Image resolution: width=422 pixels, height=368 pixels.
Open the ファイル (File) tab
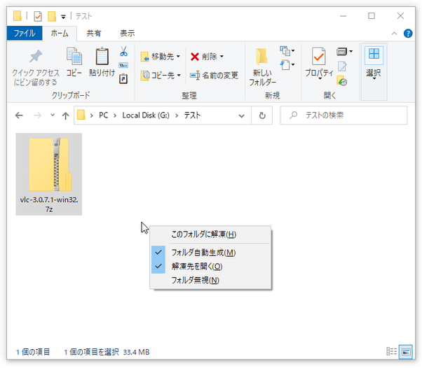click(x=25, y=34)
